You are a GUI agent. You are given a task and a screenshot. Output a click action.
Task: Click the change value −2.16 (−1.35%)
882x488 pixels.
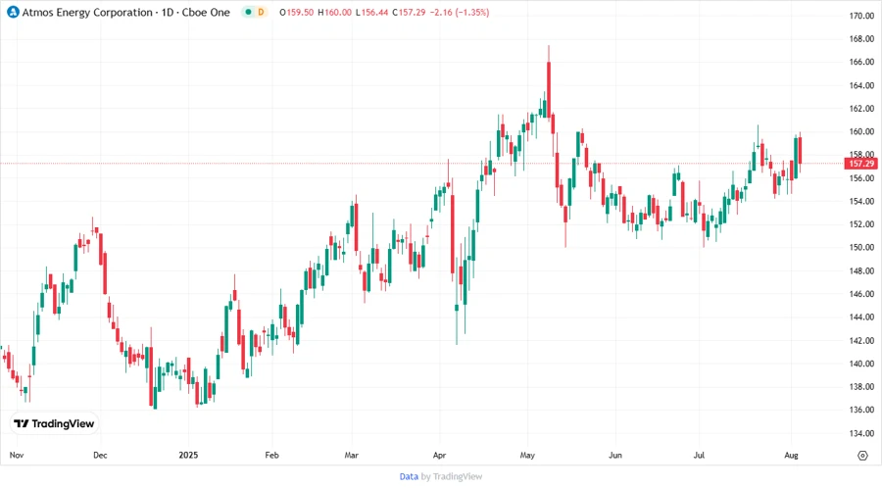[460, 12]
